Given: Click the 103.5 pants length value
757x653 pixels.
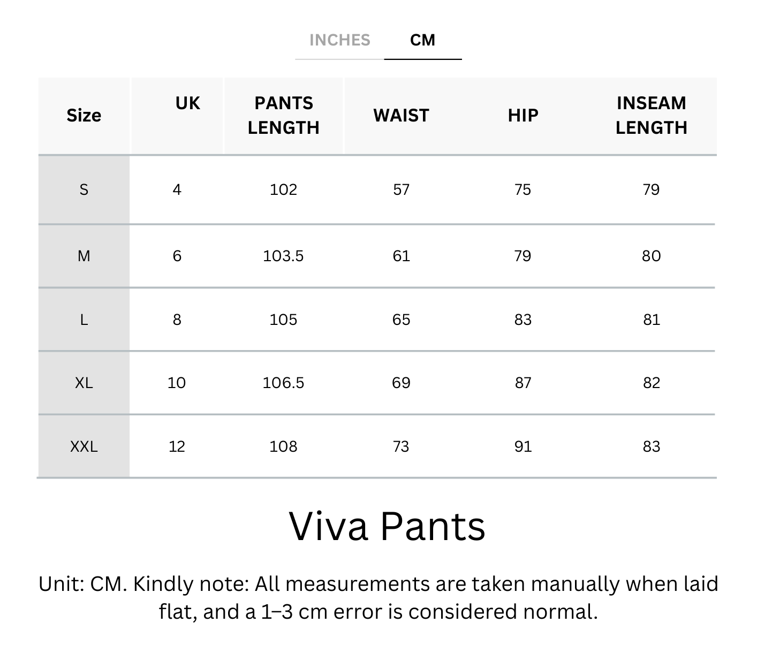Looking at the screenshot, I should tap(283, 256).
